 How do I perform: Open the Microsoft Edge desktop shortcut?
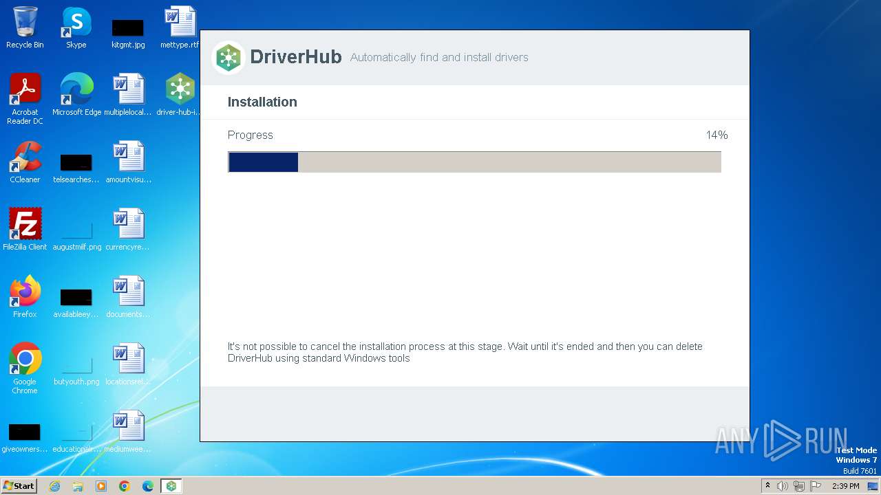76,95
